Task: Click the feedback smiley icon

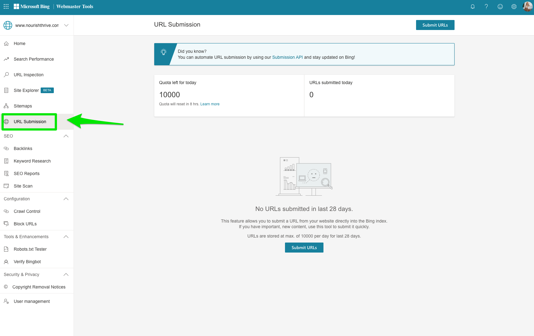Action: (x=500, y=6)
